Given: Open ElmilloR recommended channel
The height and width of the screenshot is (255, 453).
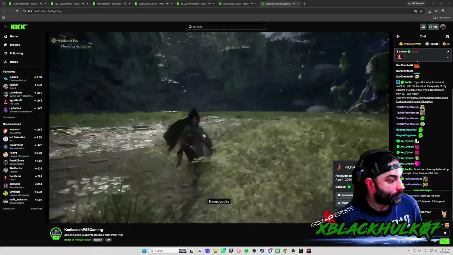Looking at the screenshot, I should tap(23, 193).
